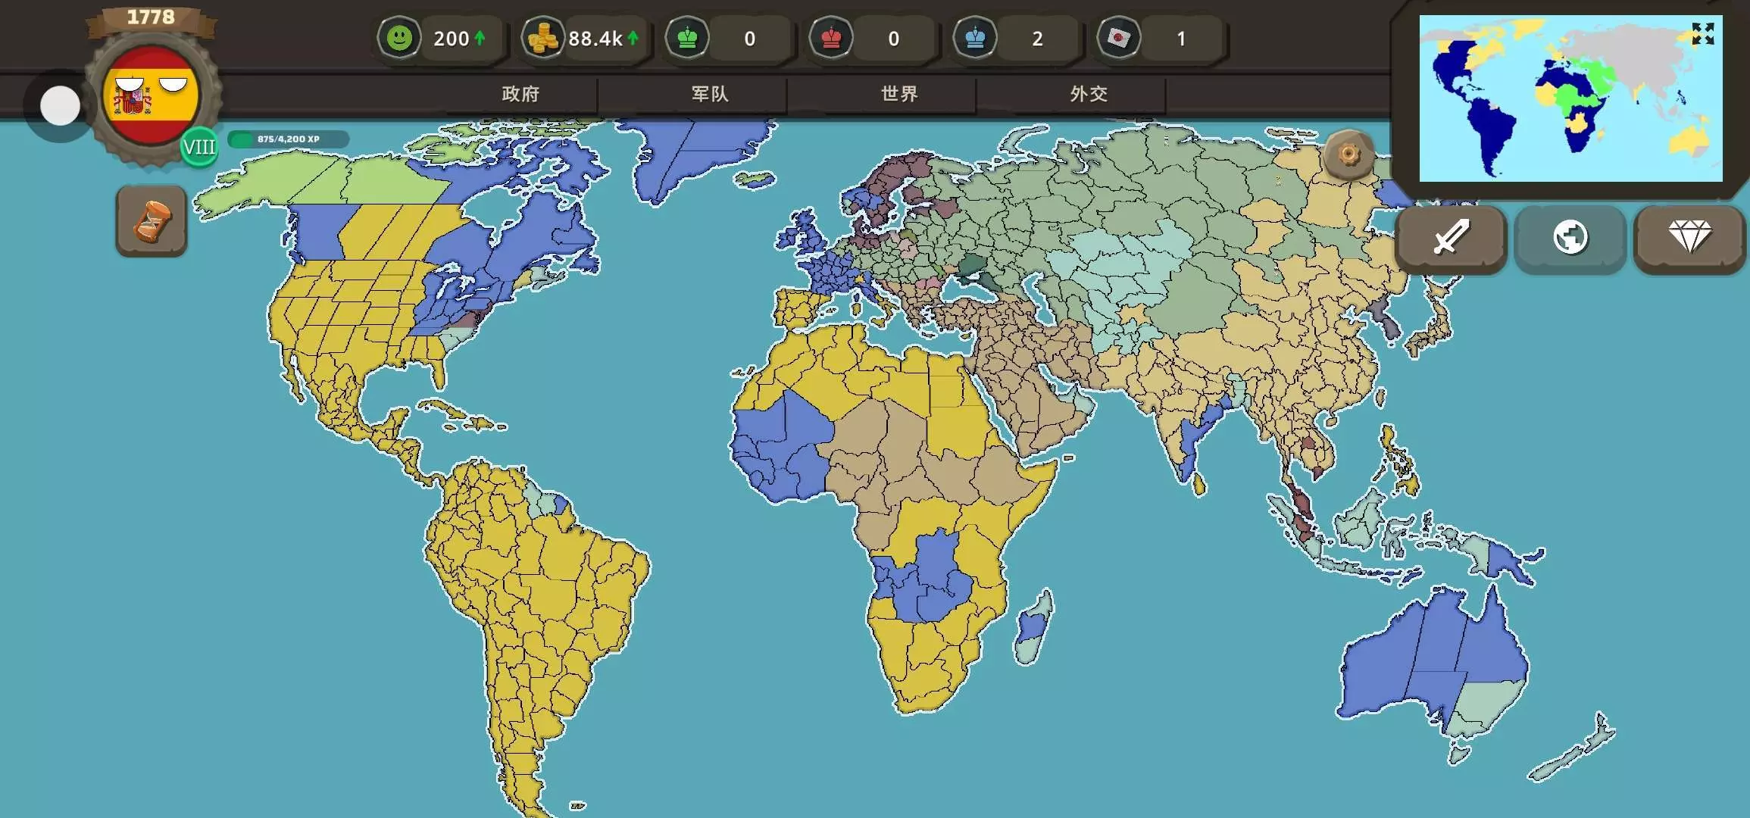Expand the minimap to fullscreen
Image resolution: width=1750 pixels, height=818 pixels.
tap(1702, 33)
